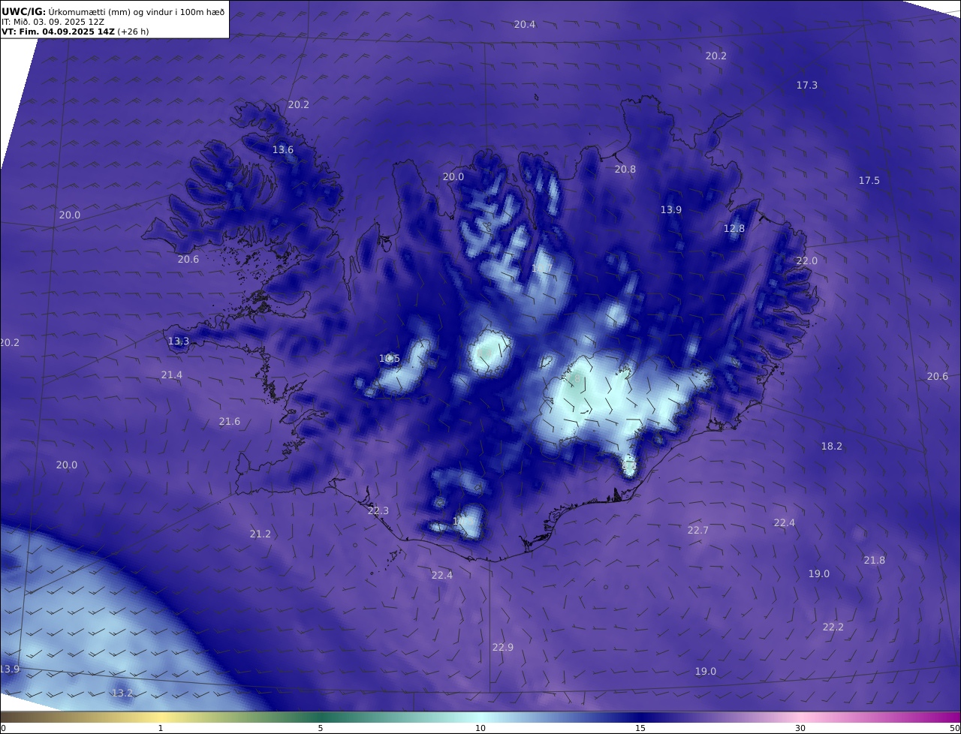Click the 21.2 value label

261,534
